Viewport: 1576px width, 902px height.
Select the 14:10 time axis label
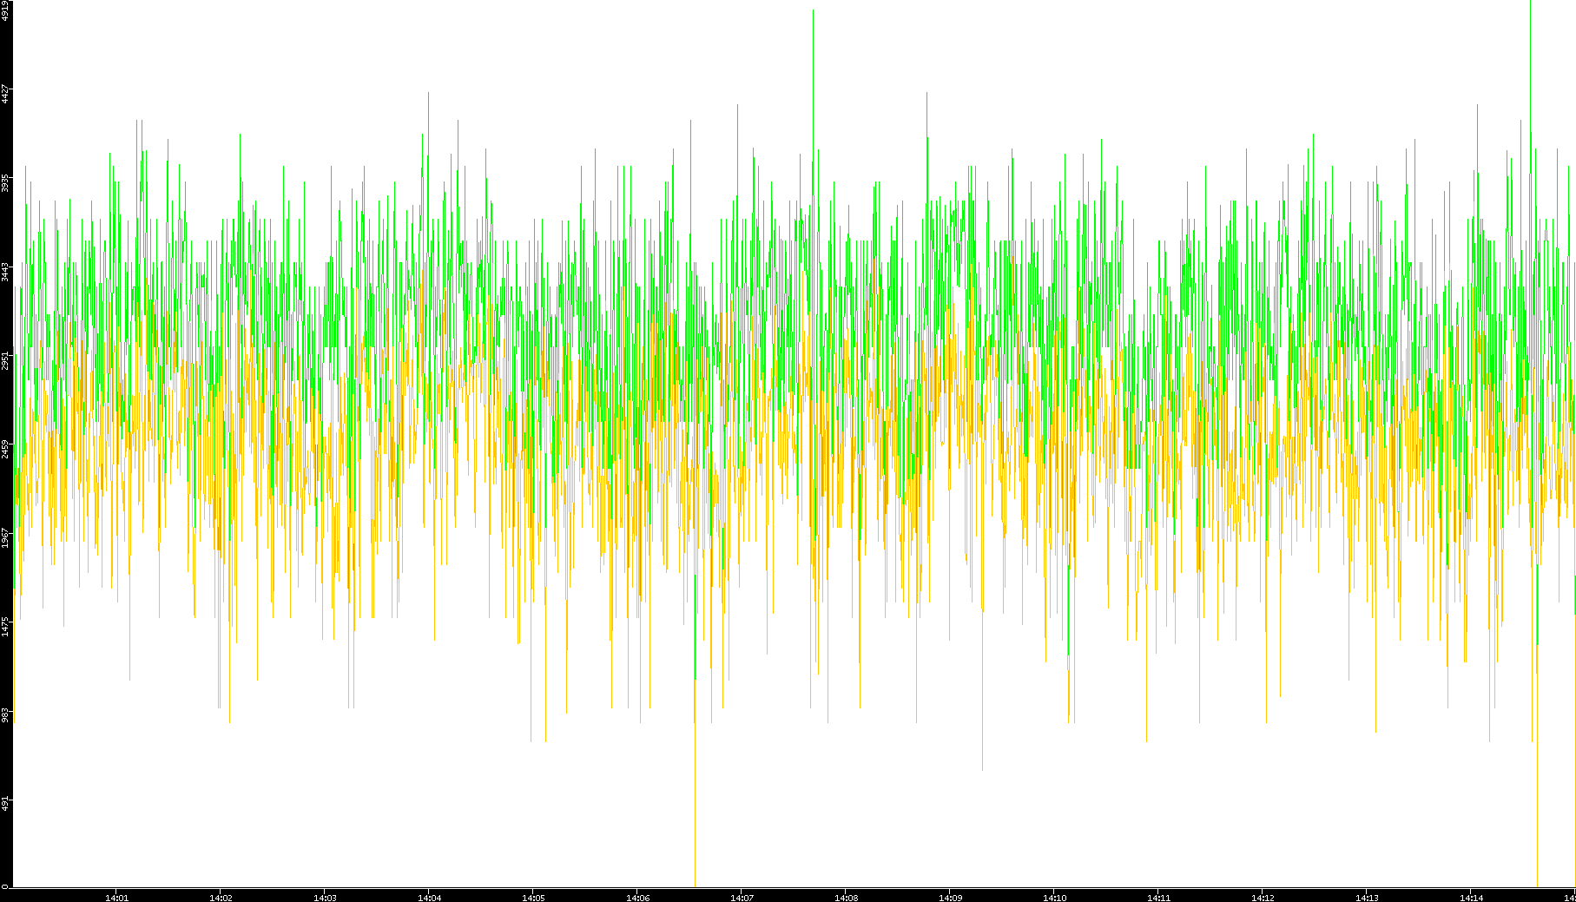tap(1054, 898)
